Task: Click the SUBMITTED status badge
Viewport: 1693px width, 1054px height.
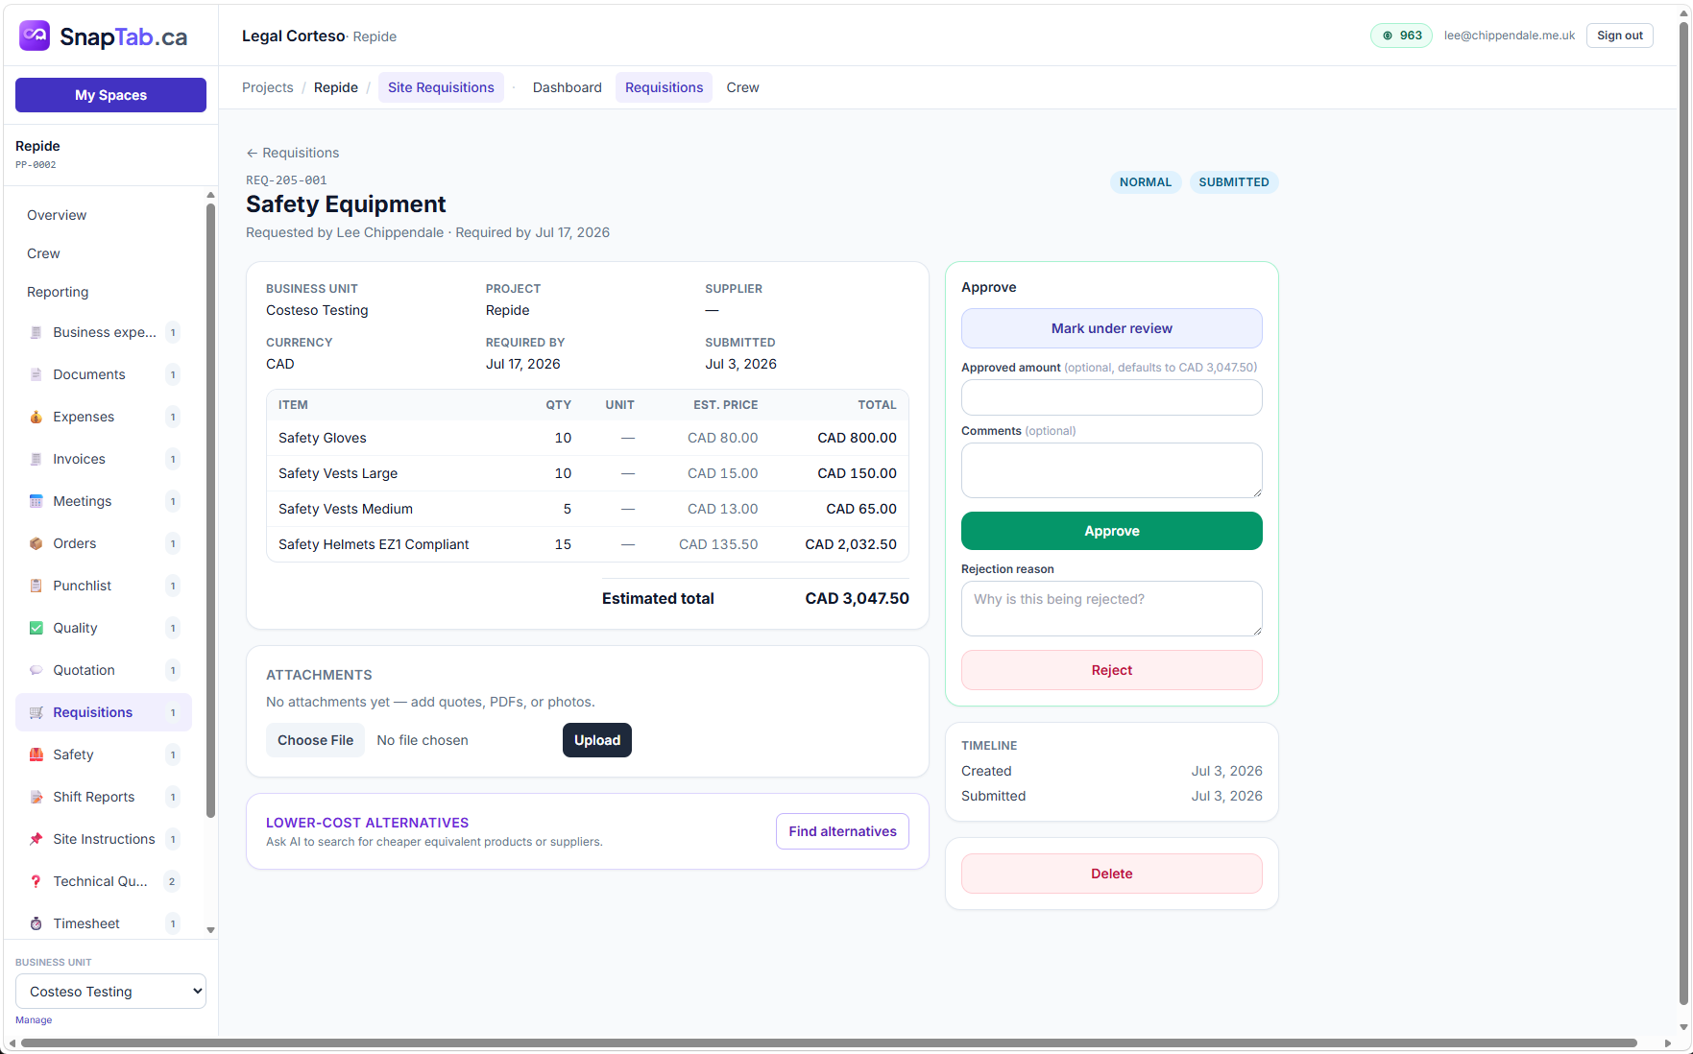Action: pos(1233,182)
